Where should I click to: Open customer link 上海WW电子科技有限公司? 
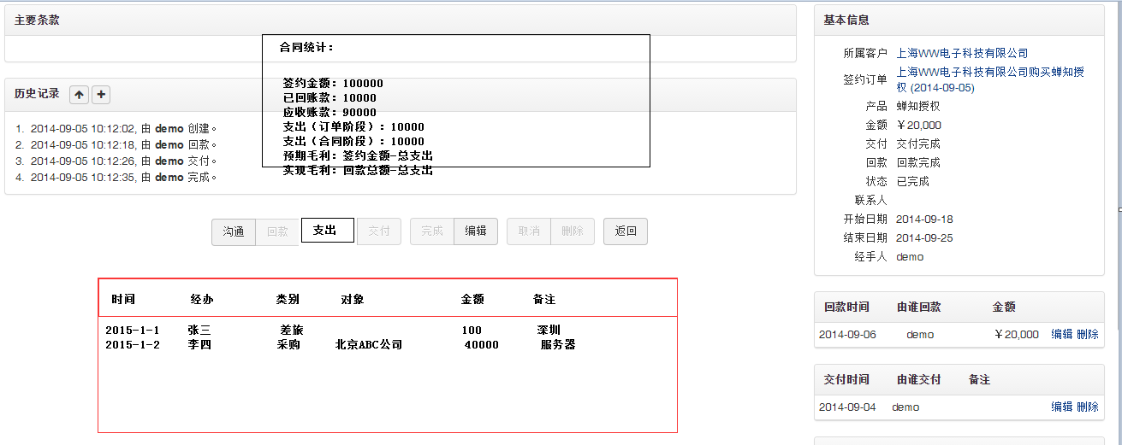click(x=962, y=53)
